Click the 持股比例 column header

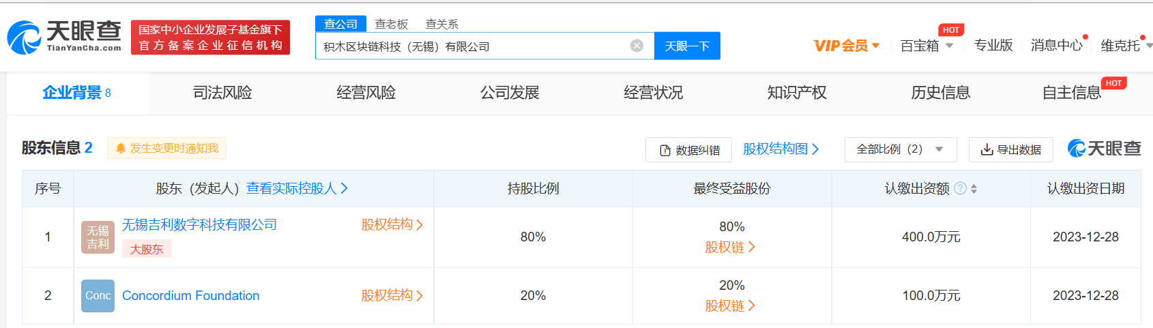[x=533, y=188]
